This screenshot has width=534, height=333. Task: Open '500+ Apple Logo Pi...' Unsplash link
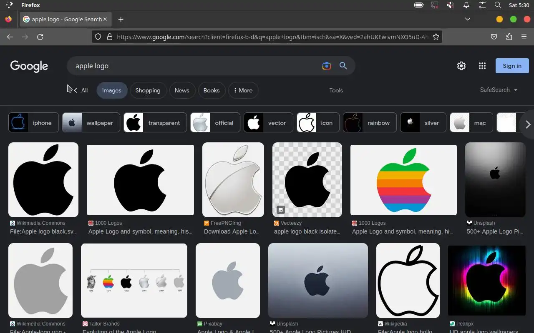(495, 231)
